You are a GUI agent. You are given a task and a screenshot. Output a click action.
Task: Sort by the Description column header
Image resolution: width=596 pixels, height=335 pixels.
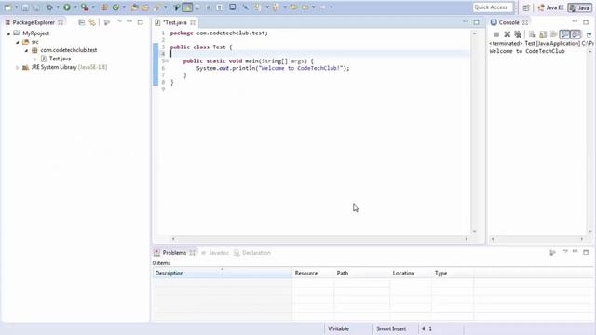(x=223, y=273)
